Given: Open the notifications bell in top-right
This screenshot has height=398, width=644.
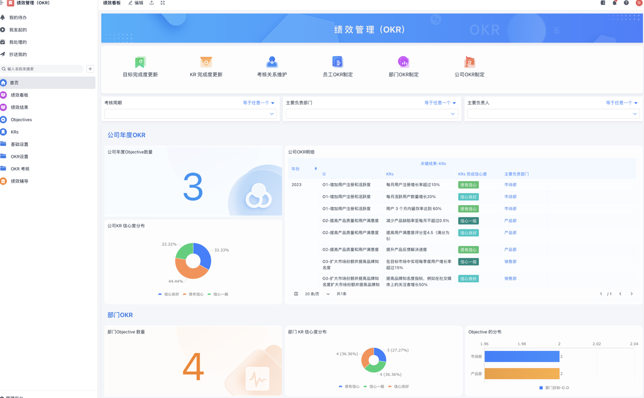Looking at the screenshot, I should coord(614,3).
